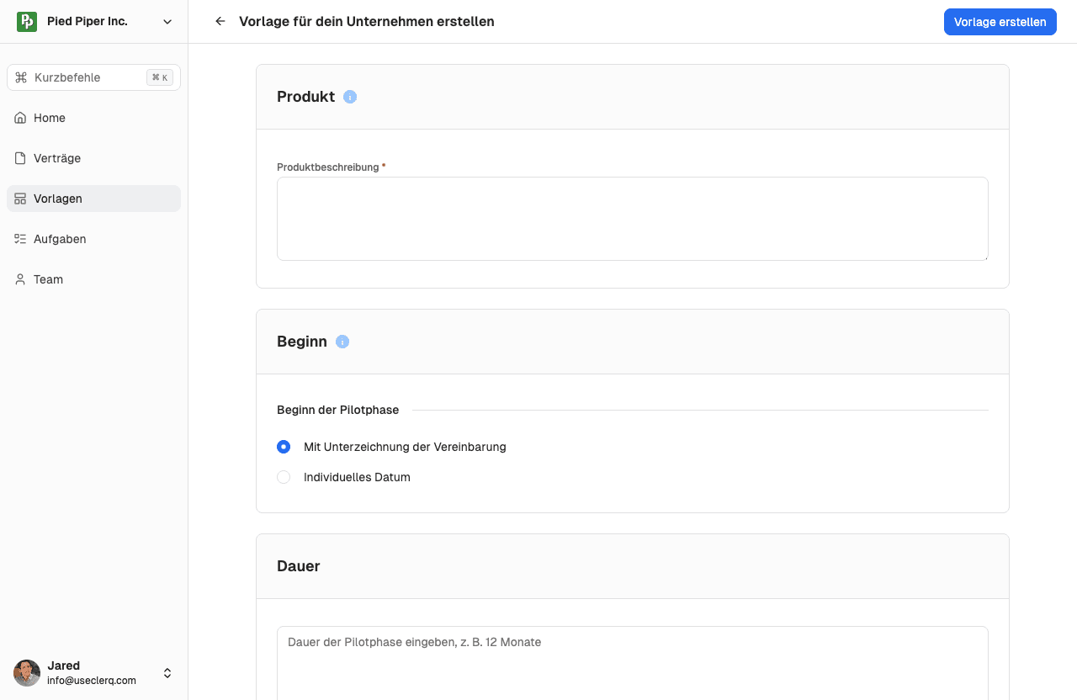Click the Pied Piper Inc. logo
This screenshot has width=1077, height=700.
27,21
